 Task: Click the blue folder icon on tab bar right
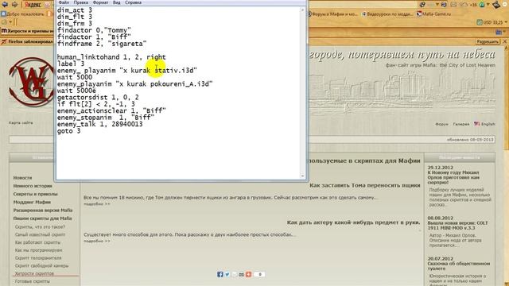499,32
